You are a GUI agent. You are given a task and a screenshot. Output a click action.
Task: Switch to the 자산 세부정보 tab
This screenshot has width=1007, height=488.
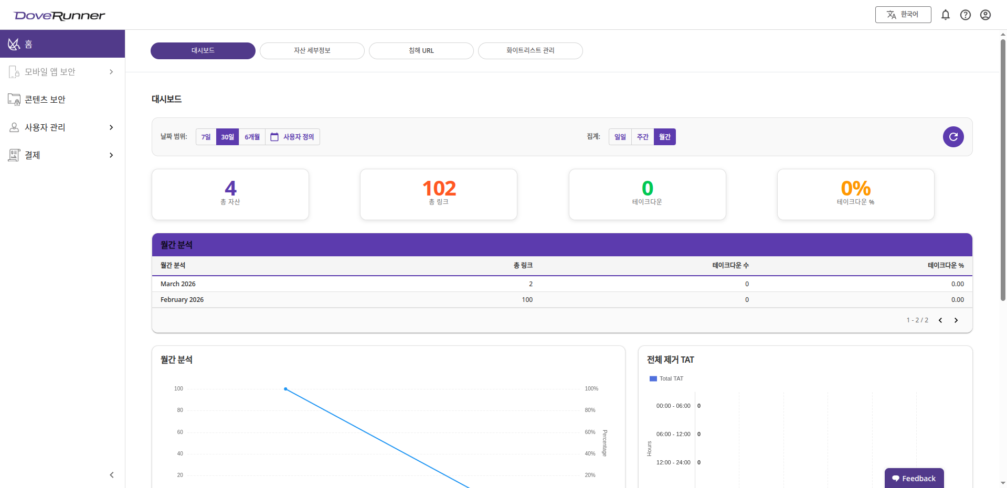[x=312, y=51]
